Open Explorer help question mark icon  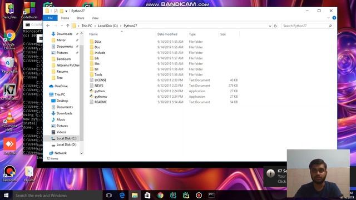[x=334, y=18]
